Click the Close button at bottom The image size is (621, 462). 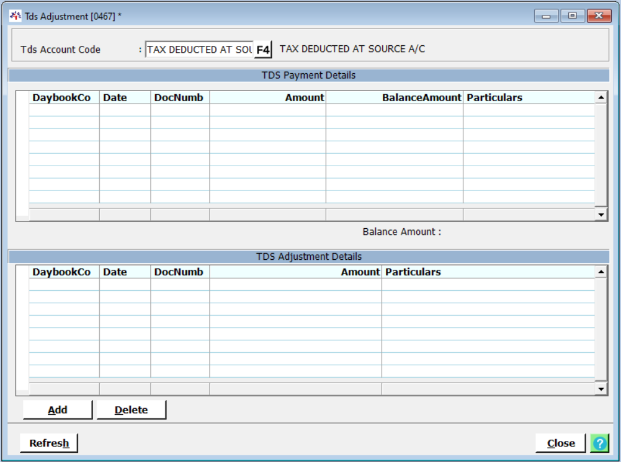pyautogui.click(x=560, y=443)
